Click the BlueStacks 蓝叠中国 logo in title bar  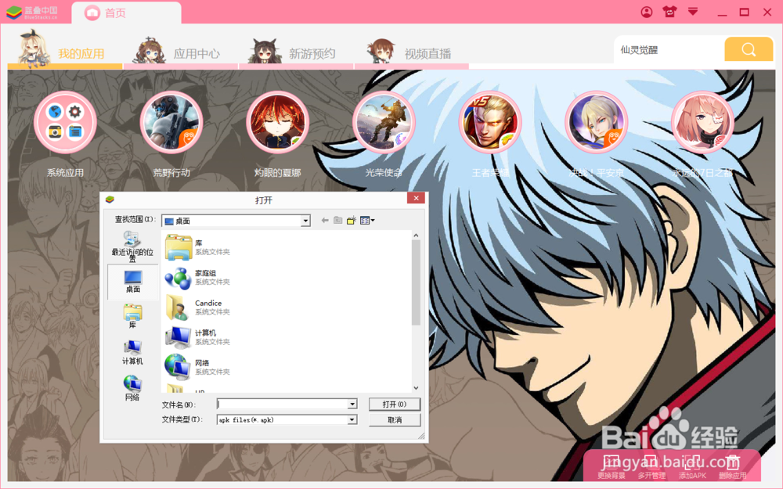[32, 13]
